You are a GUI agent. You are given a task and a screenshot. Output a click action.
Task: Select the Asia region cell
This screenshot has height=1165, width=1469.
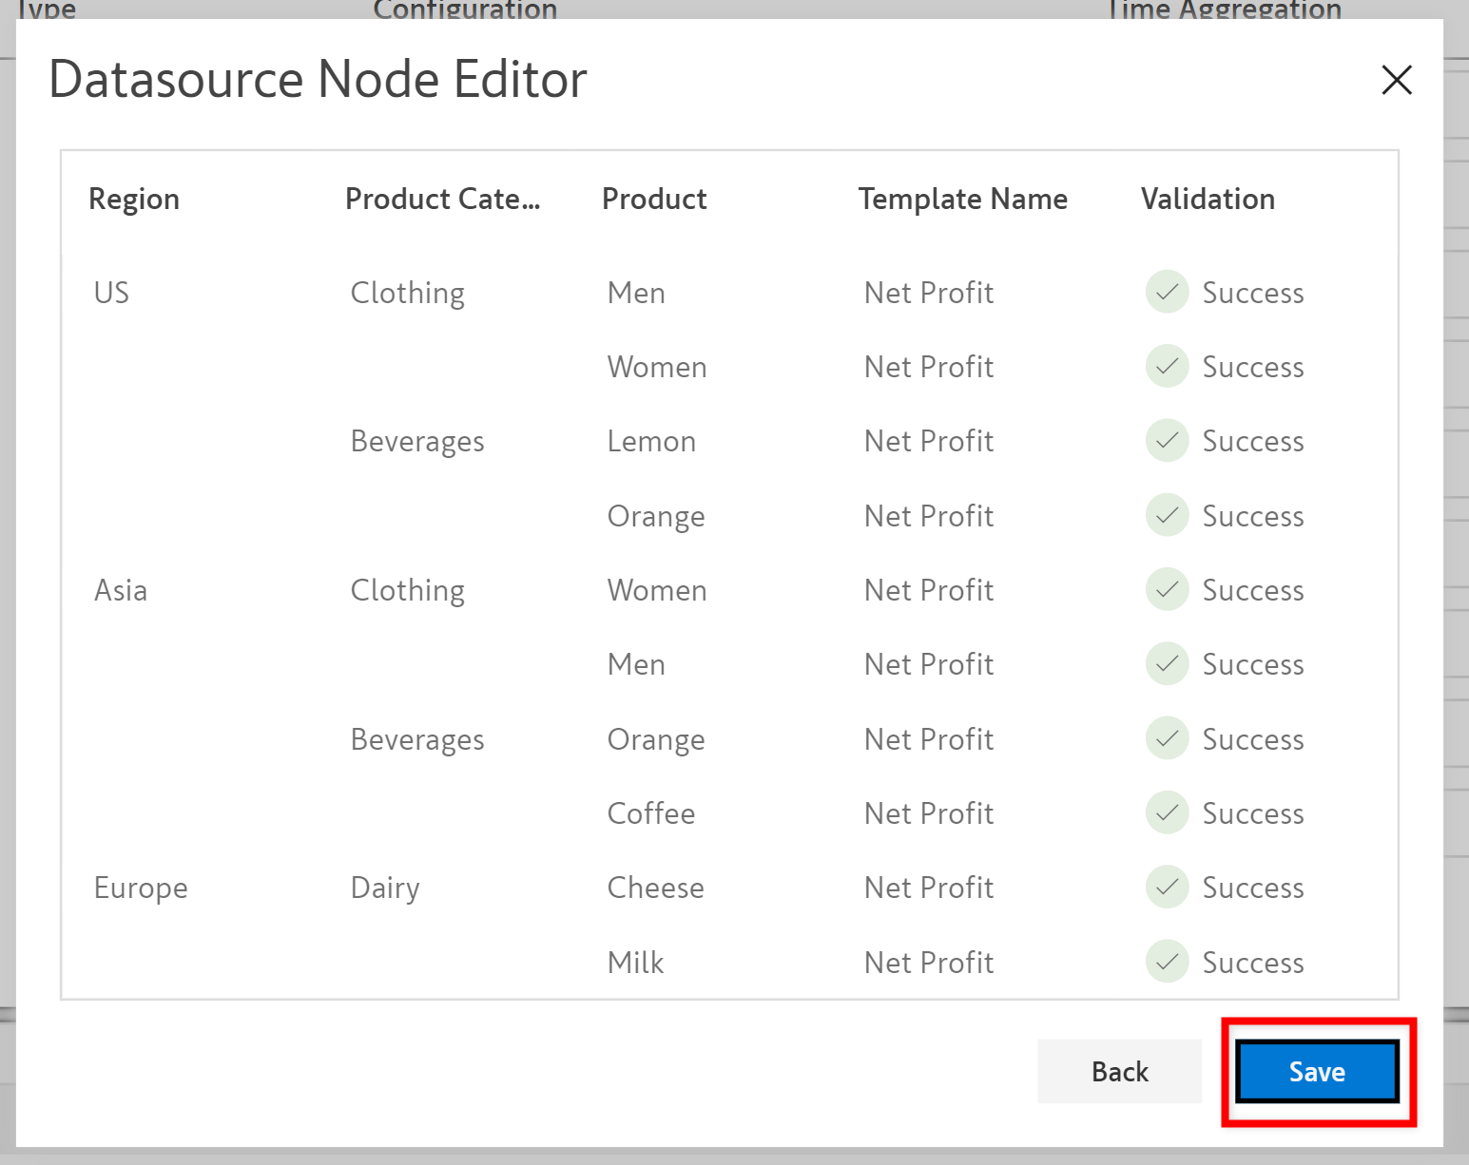pyautogui.click(x=121, y=590)
